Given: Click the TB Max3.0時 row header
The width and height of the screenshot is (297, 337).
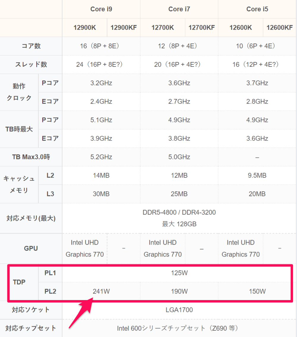Looking at the screenshot, I should pos(31,157).
